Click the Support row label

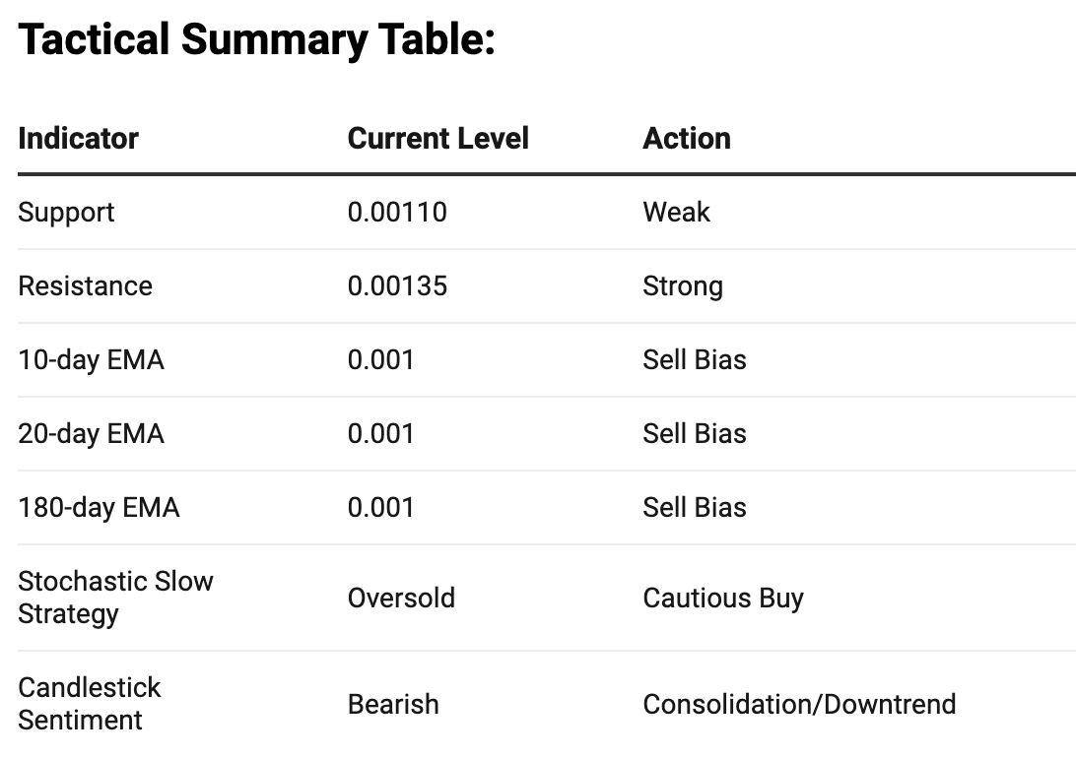tap(66, 214)
